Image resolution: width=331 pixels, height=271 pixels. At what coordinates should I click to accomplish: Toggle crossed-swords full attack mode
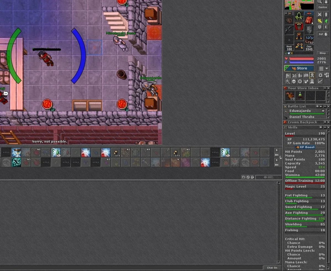(320, 14)
